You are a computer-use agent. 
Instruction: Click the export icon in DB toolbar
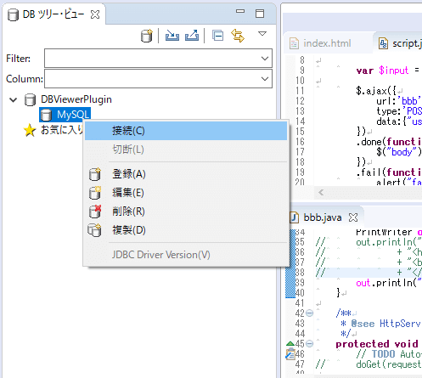click(x=192, y=36)
